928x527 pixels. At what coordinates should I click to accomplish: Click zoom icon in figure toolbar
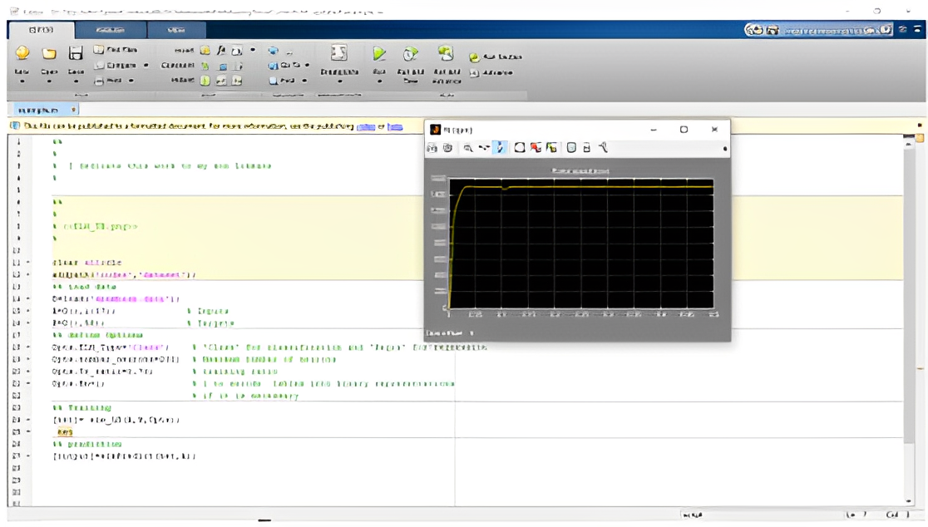(x=468, y=148)
